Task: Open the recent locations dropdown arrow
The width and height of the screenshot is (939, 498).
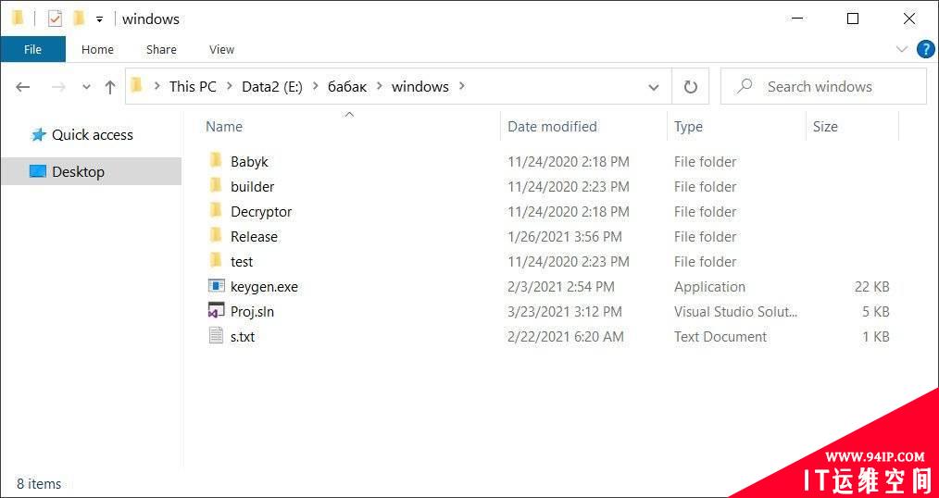Action: coord(86,87)
